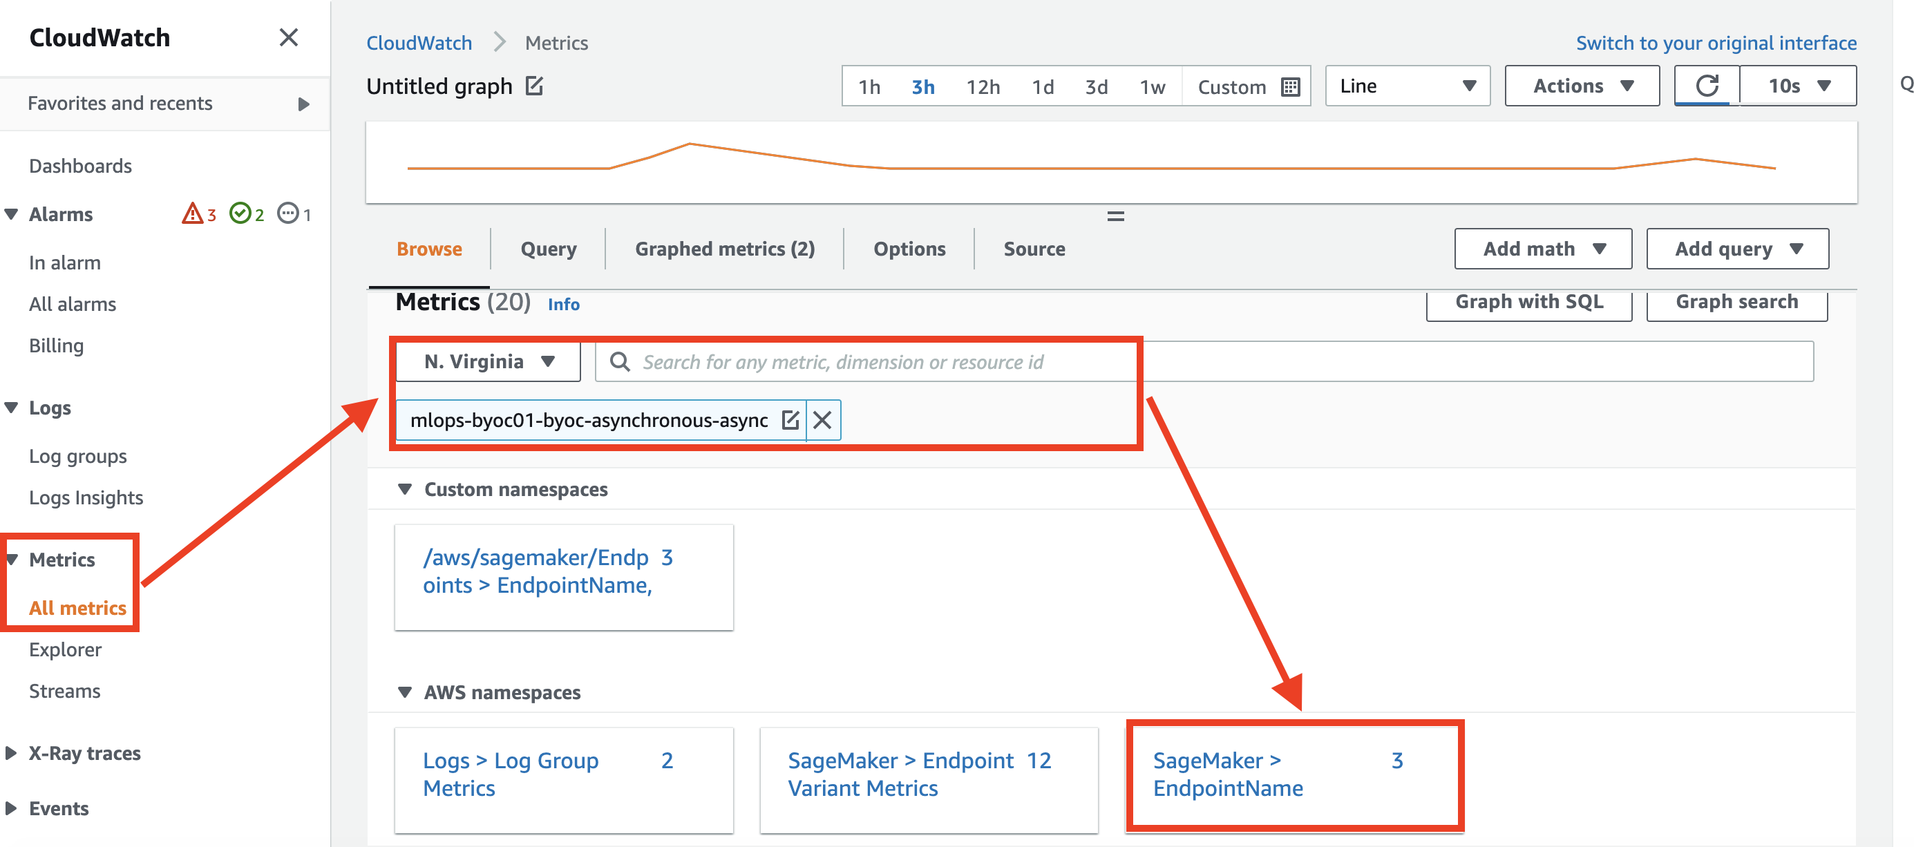This screenshot has height=847, width=1914.
Task: Open Log groups in the sidebar
Action: click(x=77, y=456)
